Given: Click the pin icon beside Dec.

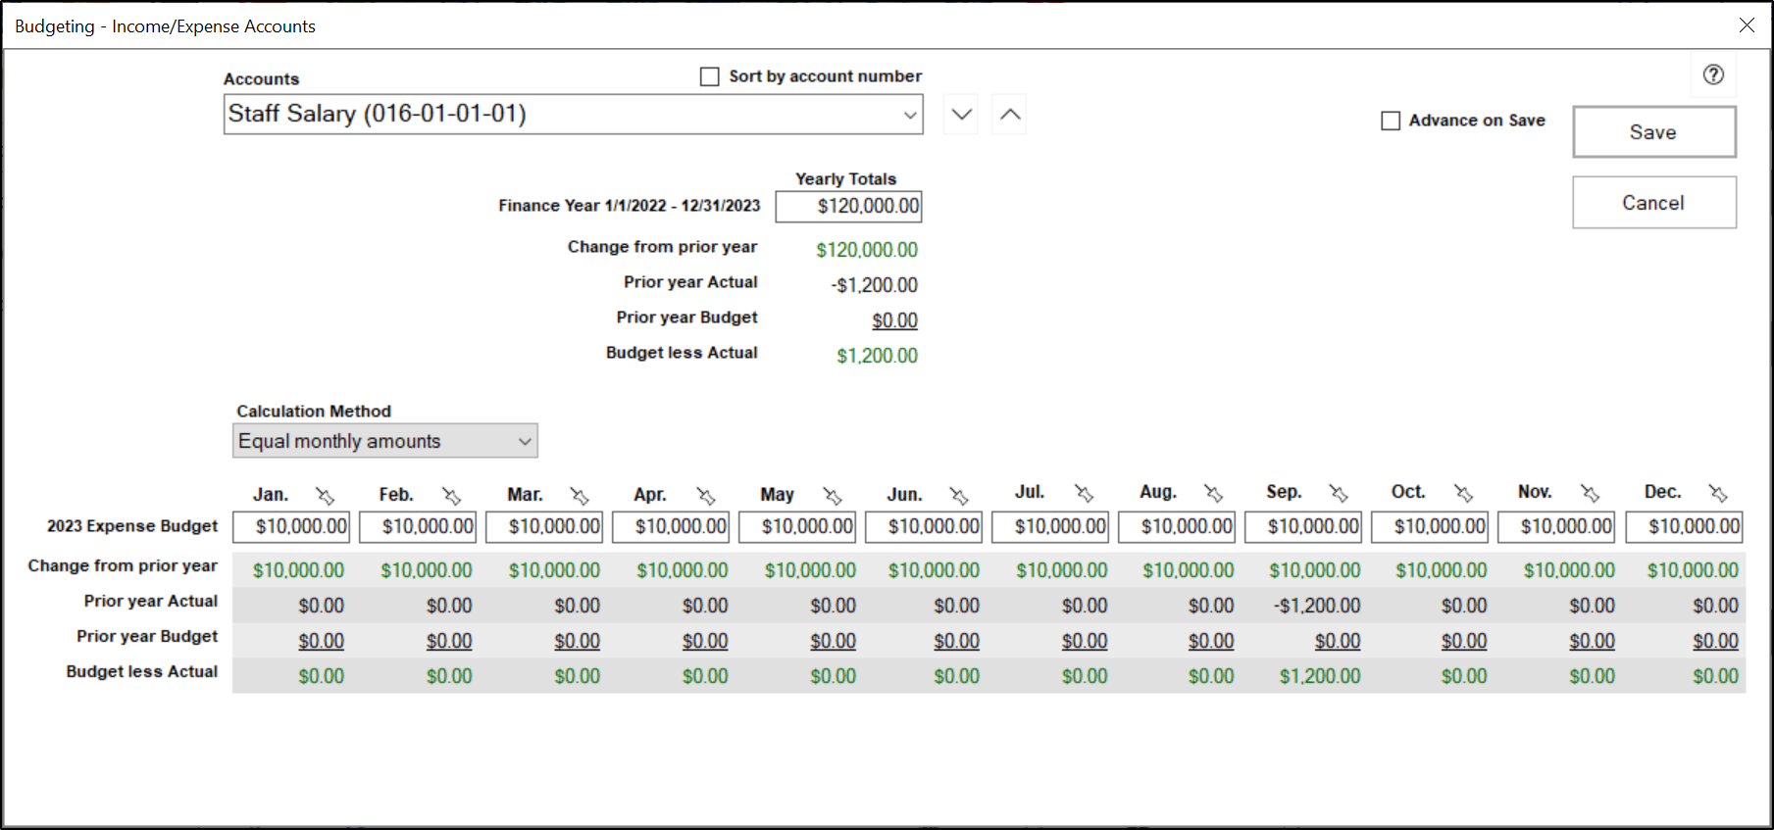Looking at the screenshot, I should coord(1718,493).
